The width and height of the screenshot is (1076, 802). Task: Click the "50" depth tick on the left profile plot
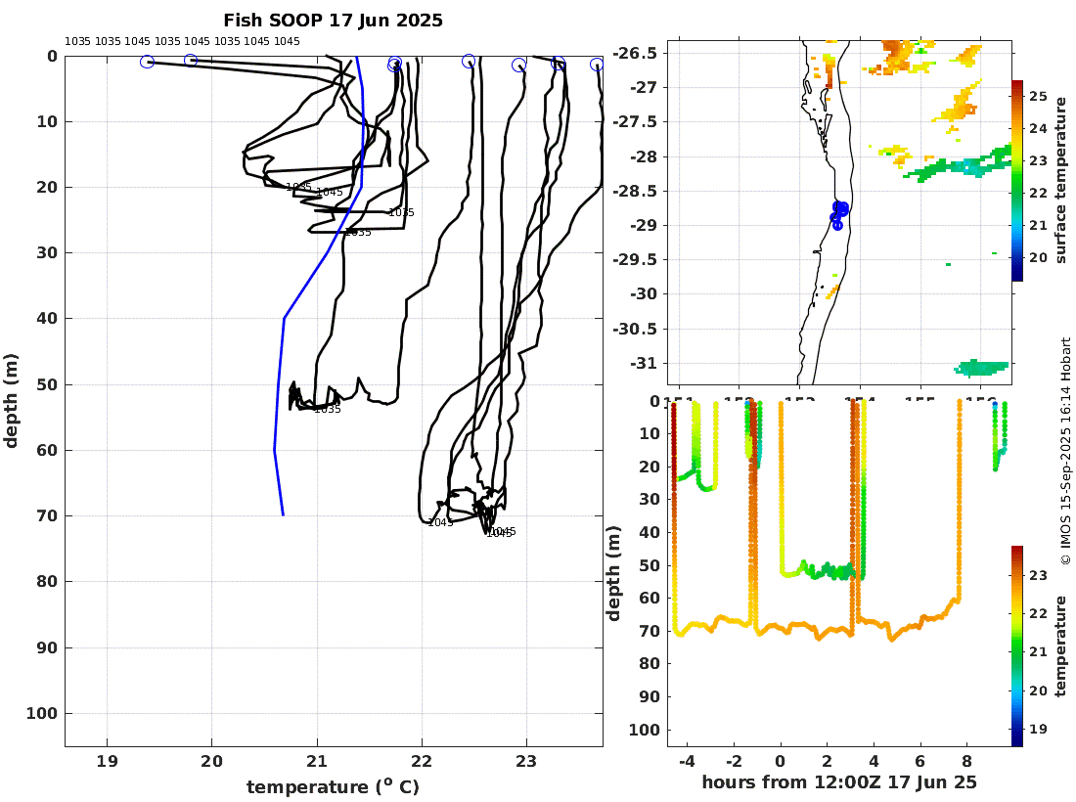[47, 384]
